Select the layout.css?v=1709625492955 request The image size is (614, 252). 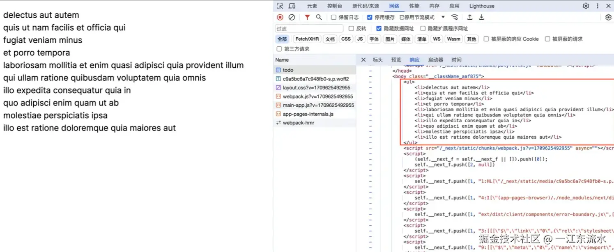315,87
